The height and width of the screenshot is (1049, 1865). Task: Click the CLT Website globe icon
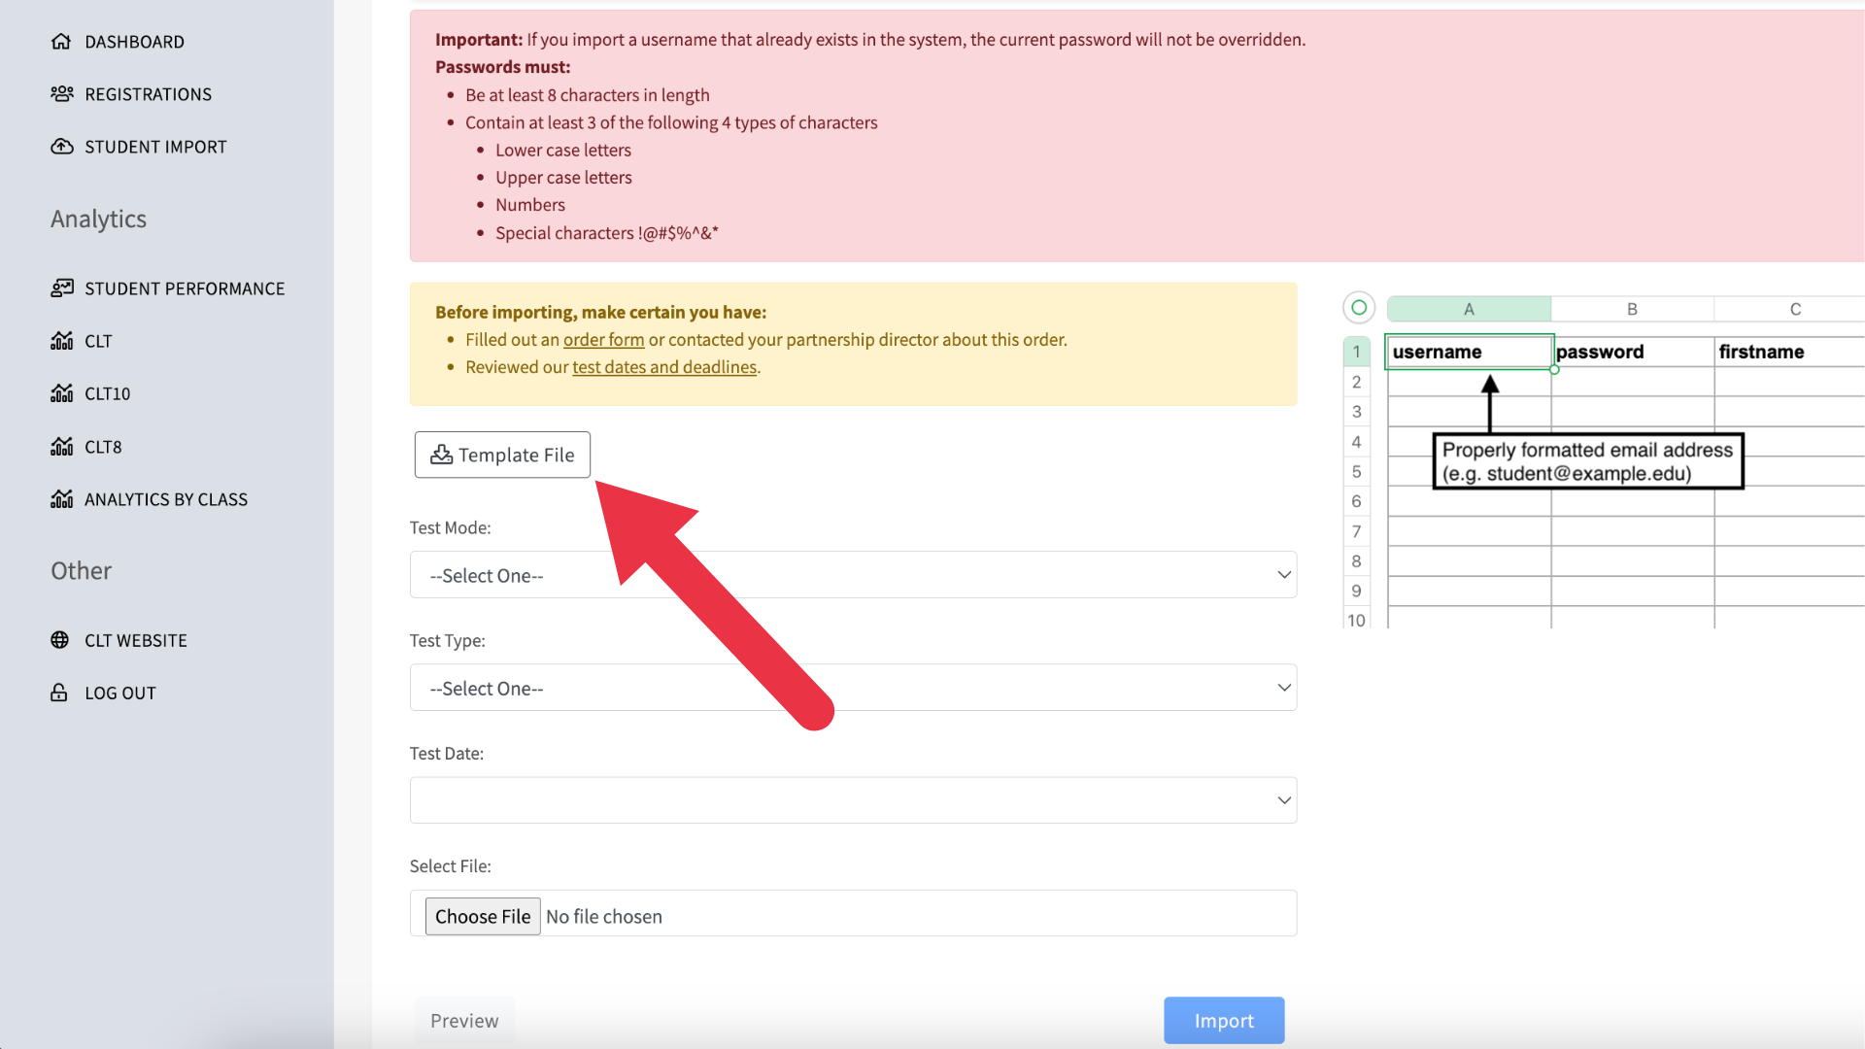(x=60, y=640)
